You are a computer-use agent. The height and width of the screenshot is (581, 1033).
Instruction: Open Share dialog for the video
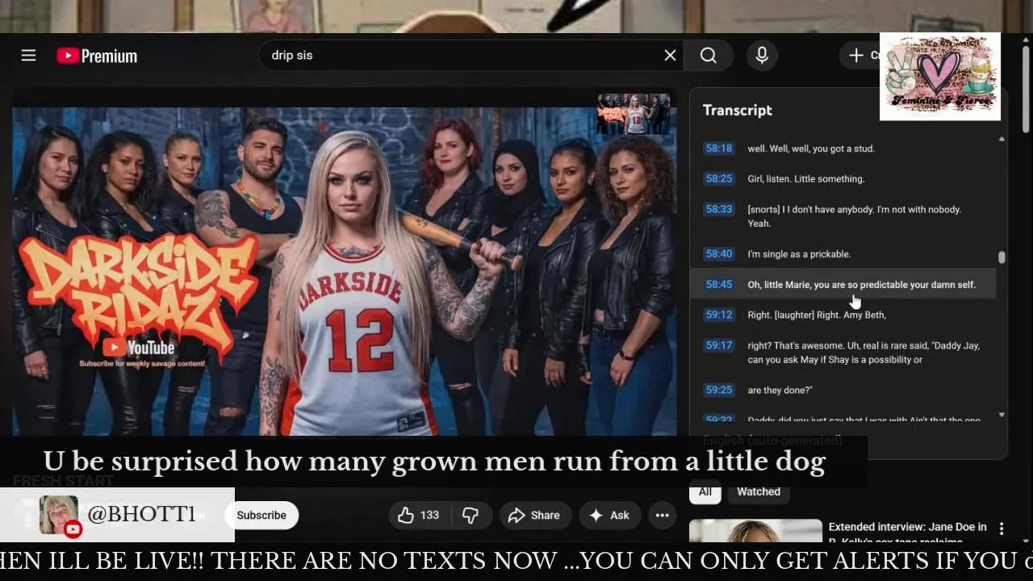click(534, 515)
